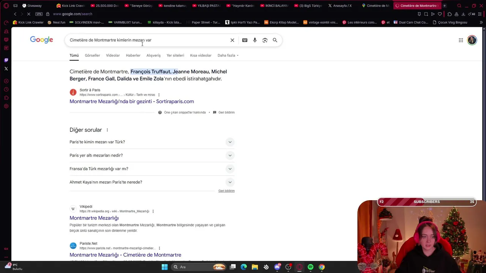Stop loading the page
486x273 pixels.
click(29, 14)
